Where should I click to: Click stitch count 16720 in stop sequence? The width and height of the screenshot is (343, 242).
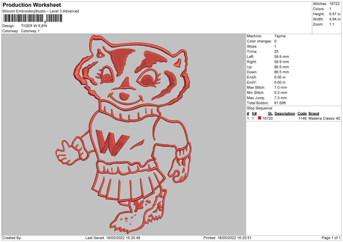coord(268,118)
